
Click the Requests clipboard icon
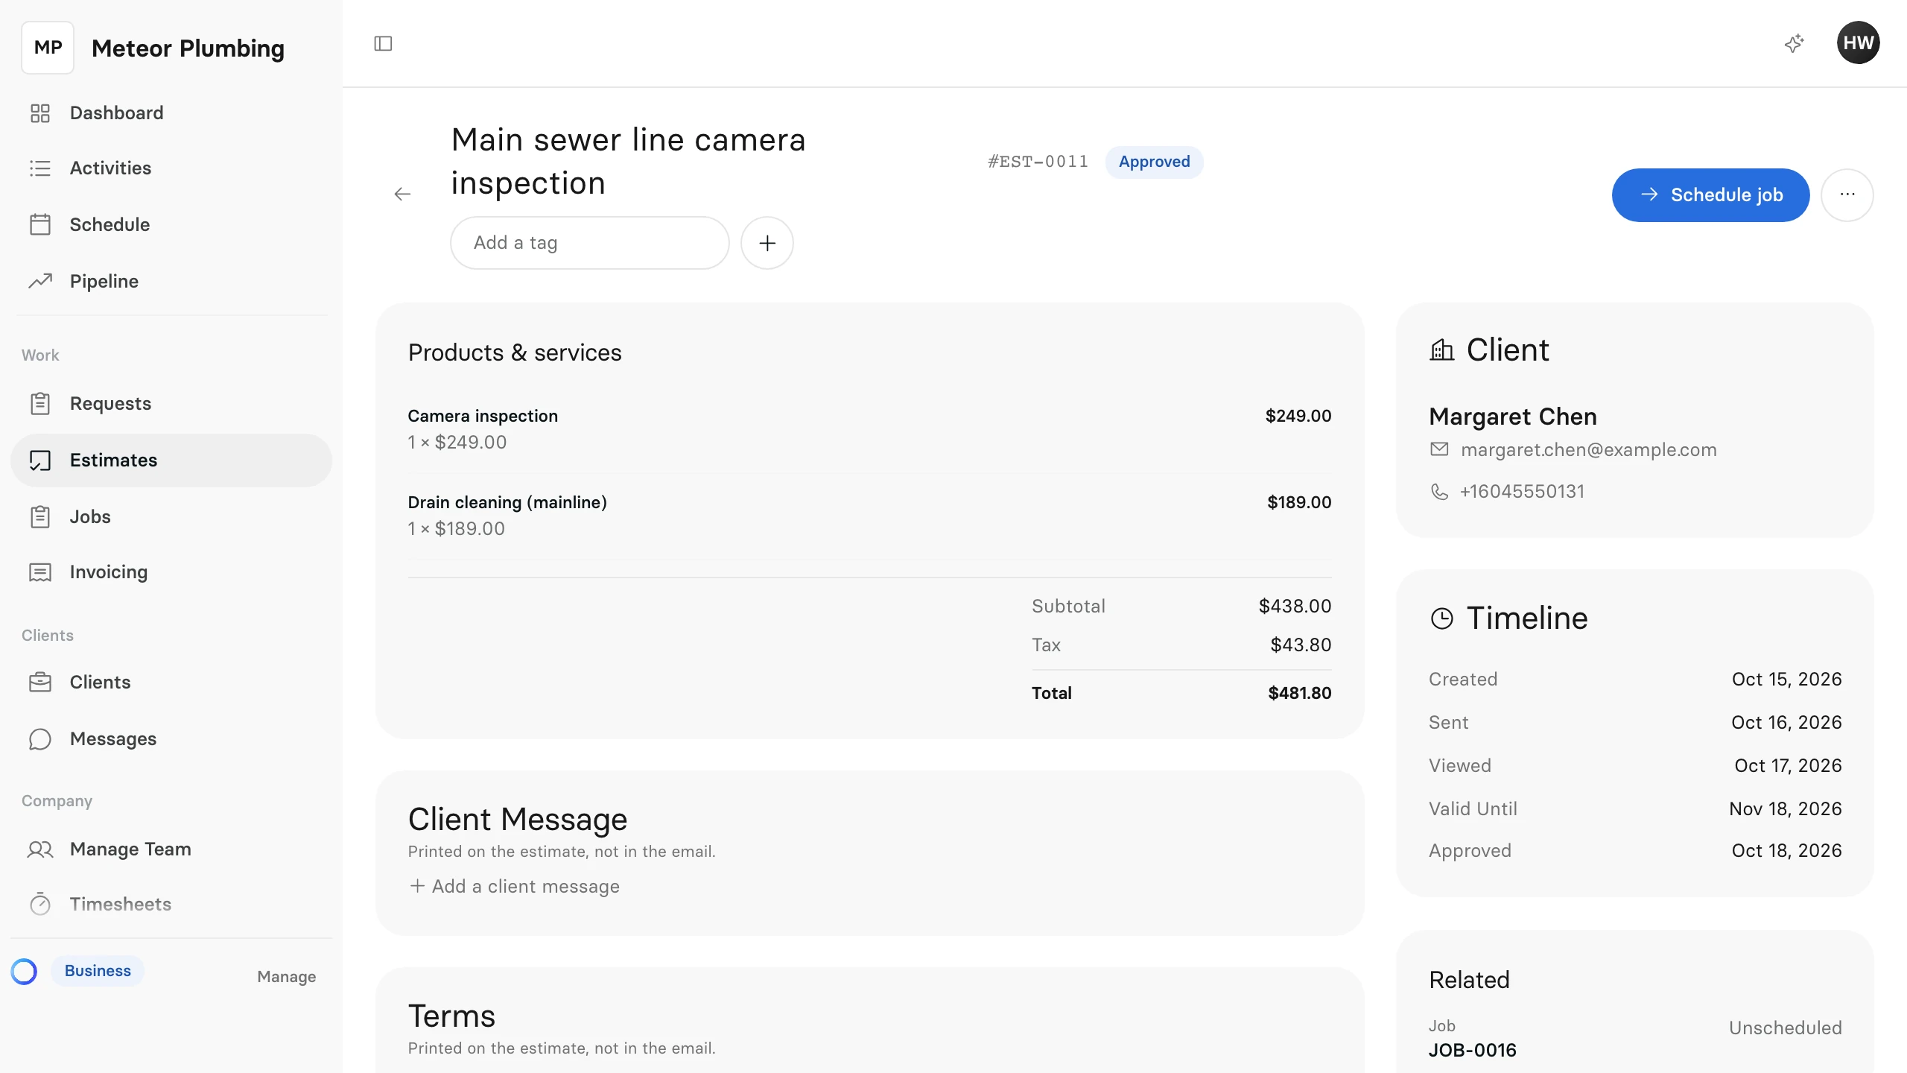tap(40, 403)
